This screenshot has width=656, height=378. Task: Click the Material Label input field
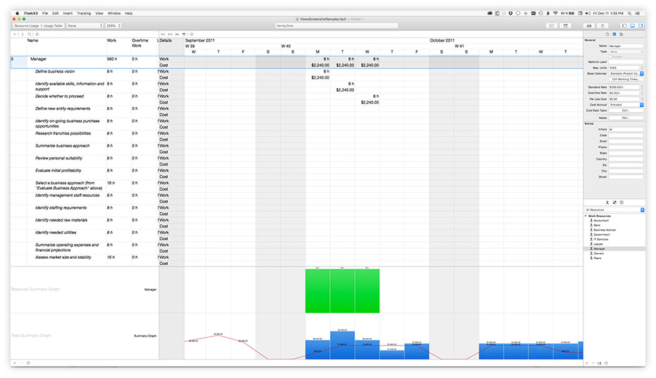[x=626, y=62]
